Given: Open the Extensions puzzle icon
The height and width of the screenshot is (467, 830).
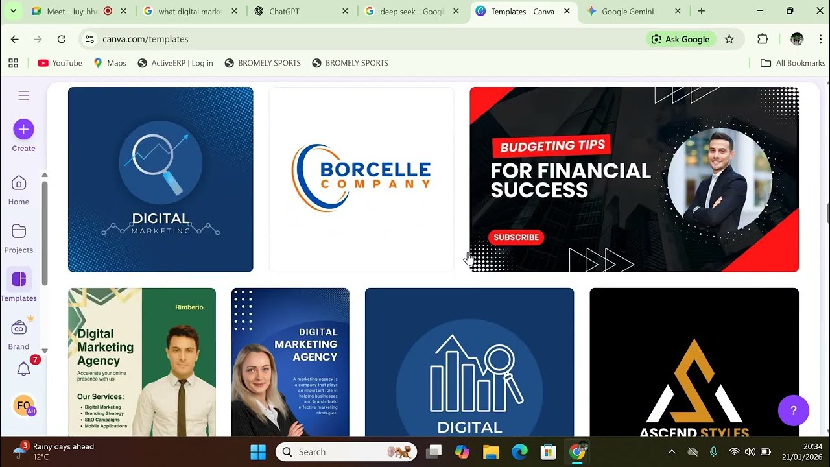Looking at the screenshot, I should (763, 39).
